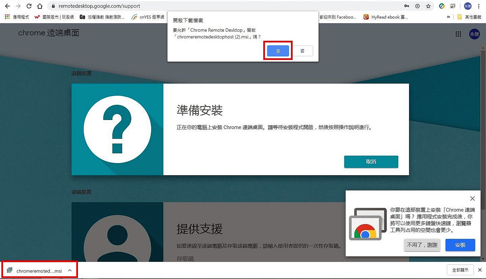
Task: Open the cnYES 鉅亨網 bookmark
Action: click(148, 17)
